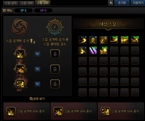Click the pinwheel icon beside 초기화
Image resolution: width=145 pixels, height=121 pixels.
[x=111, y=3]
